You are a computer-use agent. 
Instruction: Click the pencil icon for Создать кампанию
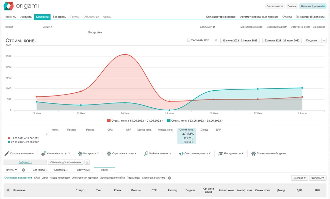7,153
